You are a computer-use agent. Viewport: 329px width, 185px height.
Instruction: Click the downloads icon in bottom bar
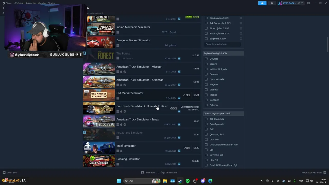click(143, 173)
